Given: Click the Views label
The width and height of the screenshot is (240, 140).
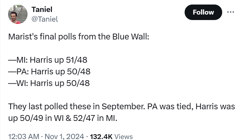Looking at the screenshot, I should (123, 136).
